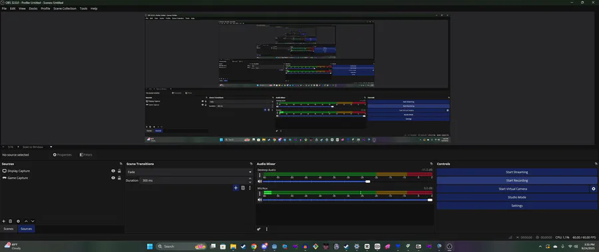Add a new source with plus icon
The height and width of the screenshot is (252, 599).
(4, 221)
